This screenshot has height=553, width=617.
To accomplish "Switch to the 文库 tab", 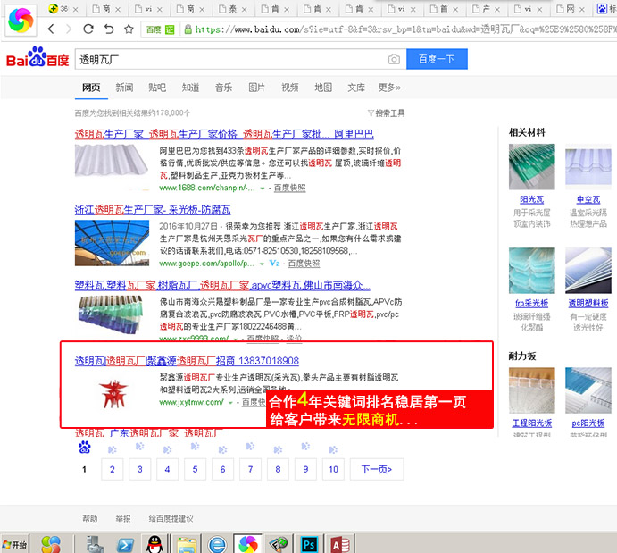I will pos(356,88).
